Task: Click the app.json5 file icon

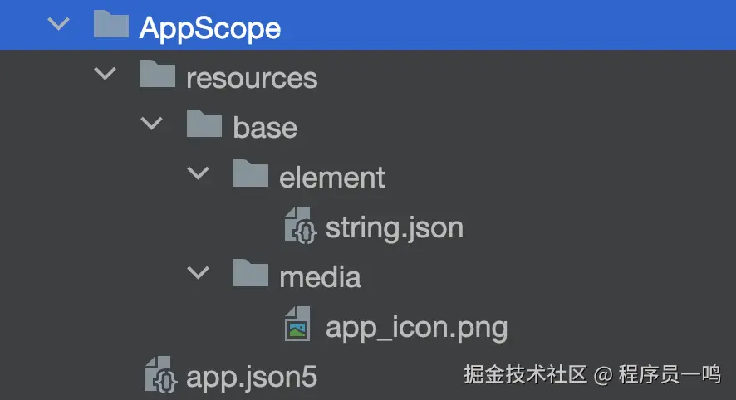Action: click(x=159, y=375)
